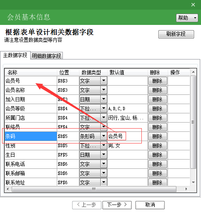
Task: Go to 下一步 step
Action: tap(117, 205)
